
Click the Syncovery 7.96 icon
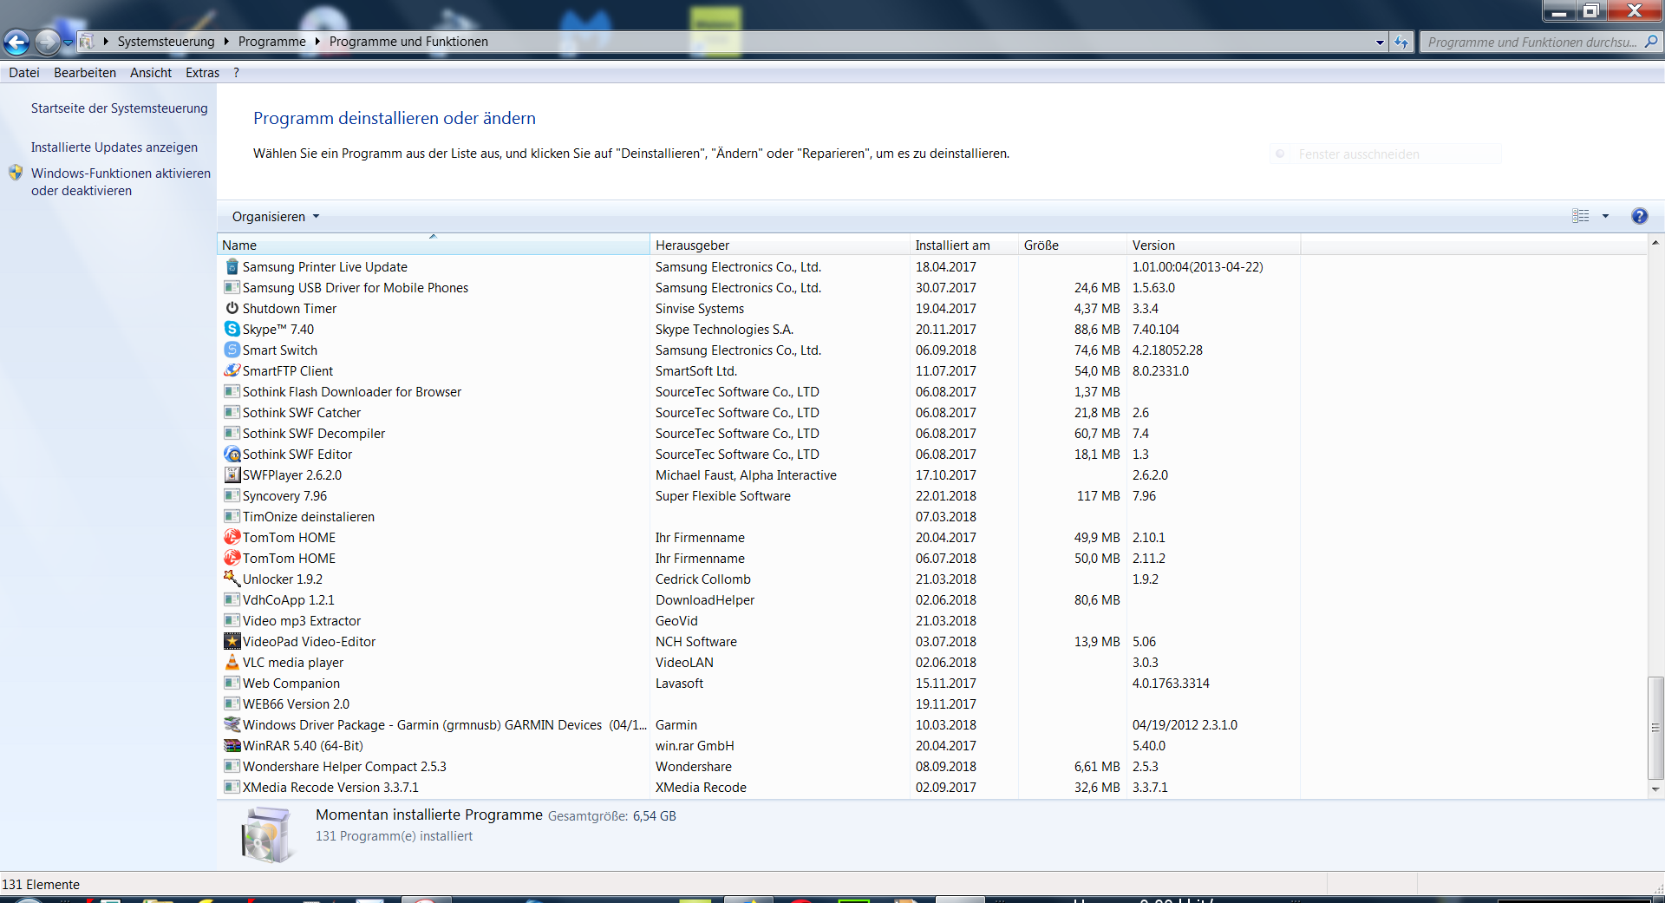(x=232, y=496)
